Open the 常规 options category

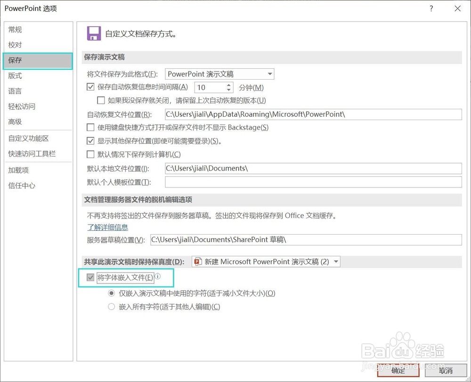pos(15,29)
